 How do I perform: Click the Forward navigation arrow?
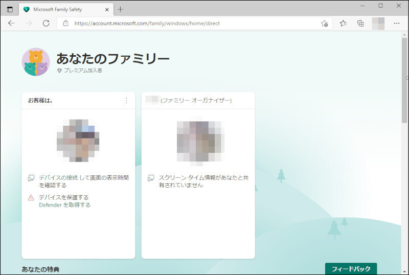29,23
